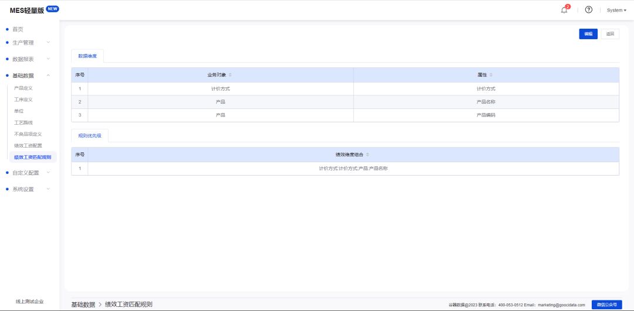Viewport: 634px width, 311px height.
Task: Open 产品定义 in the sidebar
Action: point(23,88)
